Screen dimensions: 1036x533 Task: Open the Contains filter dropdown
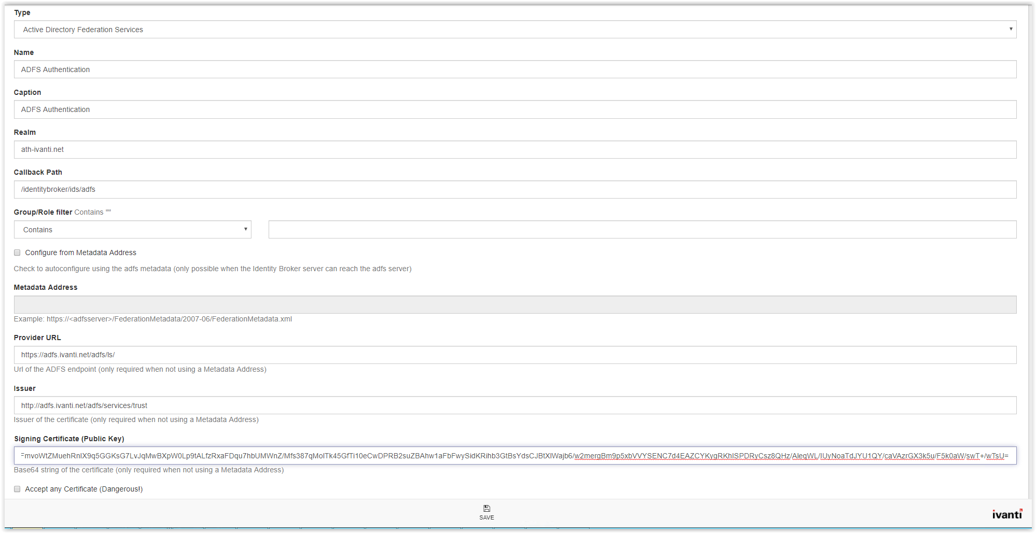coord(133,230)
